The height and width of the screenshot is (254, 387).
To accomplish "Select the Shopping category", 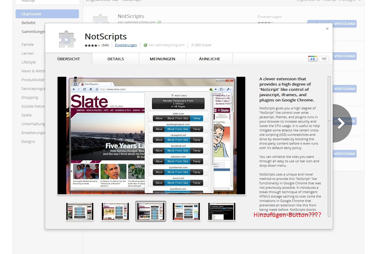I will click(30, 97).
